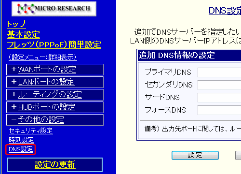Expand the HUBポートの設定 menu
The image size is (241, 174).
click(55, 107)
